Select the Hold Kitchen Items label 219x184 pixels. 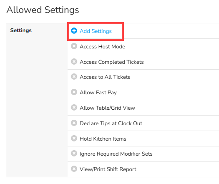(103, 139)
